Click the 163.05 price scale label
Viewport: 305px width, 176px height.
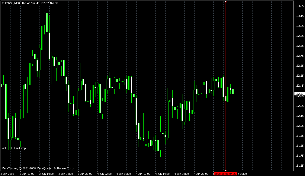pos(299,26)
